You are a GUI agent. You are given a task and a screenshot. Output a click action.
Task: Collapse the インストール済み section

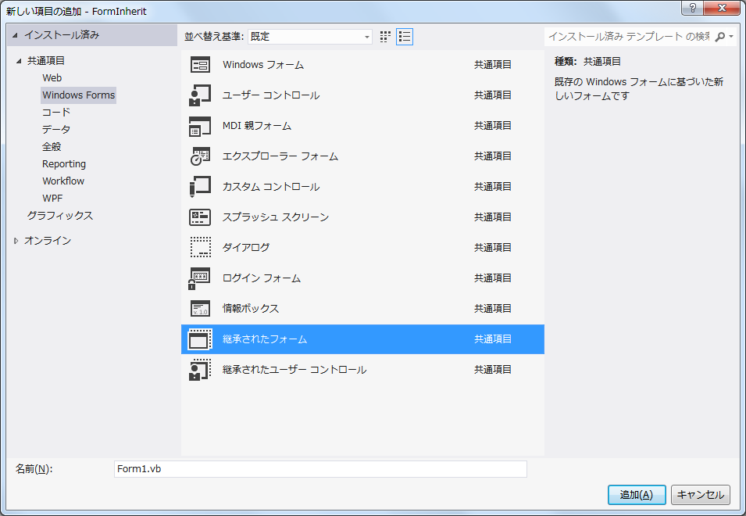15,35
